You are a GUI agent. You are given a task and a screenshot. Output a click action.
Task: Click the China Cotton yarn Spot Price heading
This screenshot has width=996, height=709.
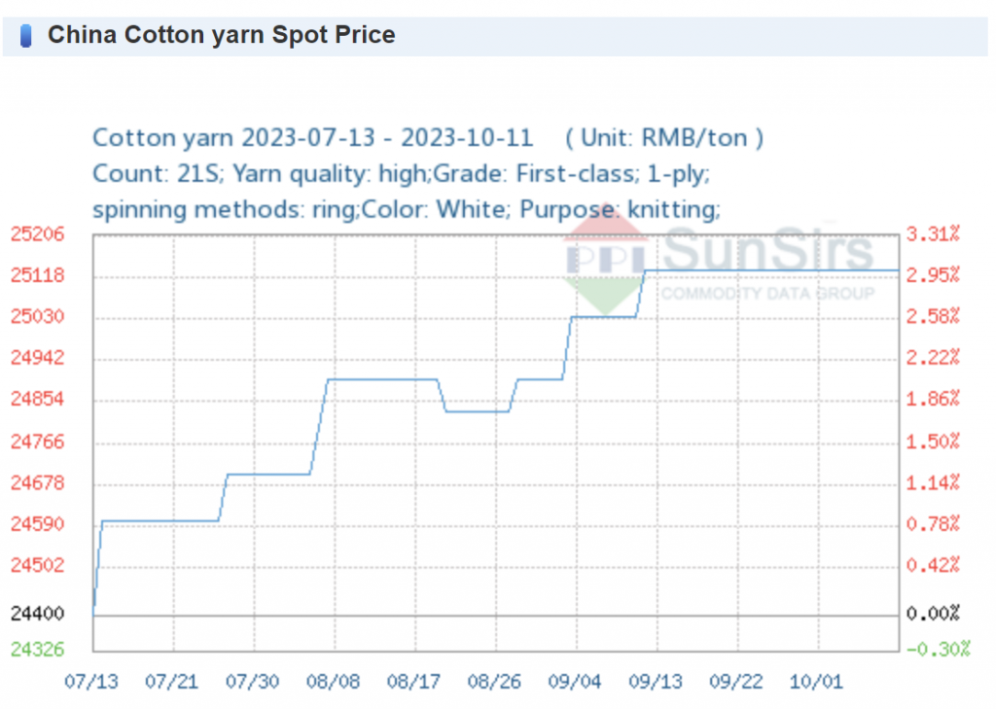click(222, 36)
